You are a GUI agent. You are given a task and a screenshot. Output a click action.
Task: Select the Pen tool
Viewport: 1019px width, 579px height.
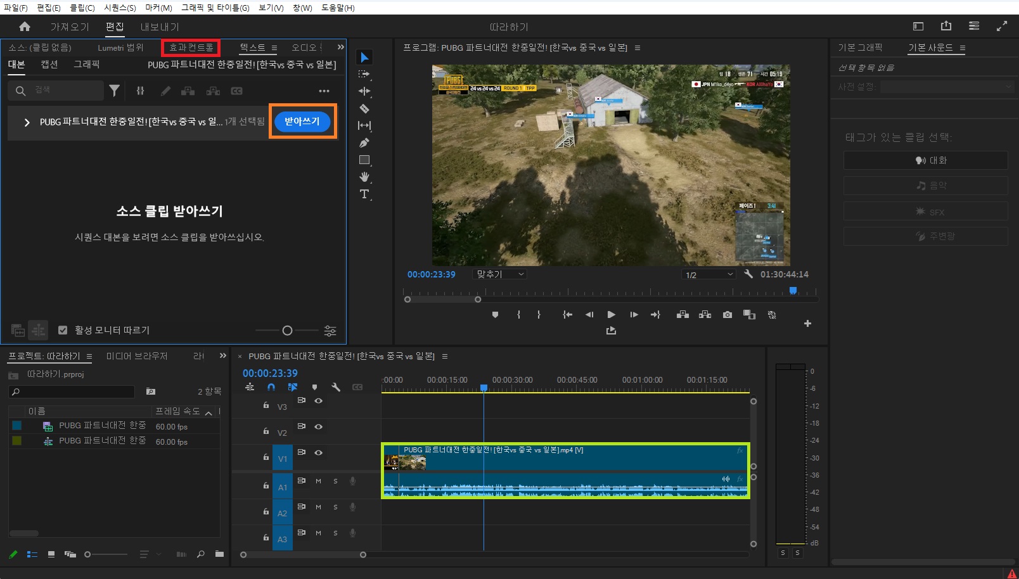click(364, 143)
